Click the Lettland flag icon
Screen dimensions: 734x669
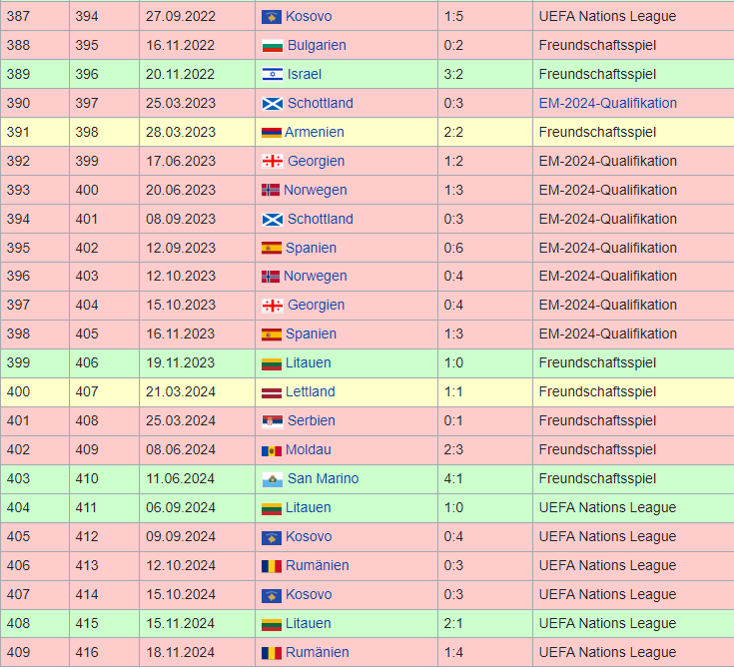point(271,392)
